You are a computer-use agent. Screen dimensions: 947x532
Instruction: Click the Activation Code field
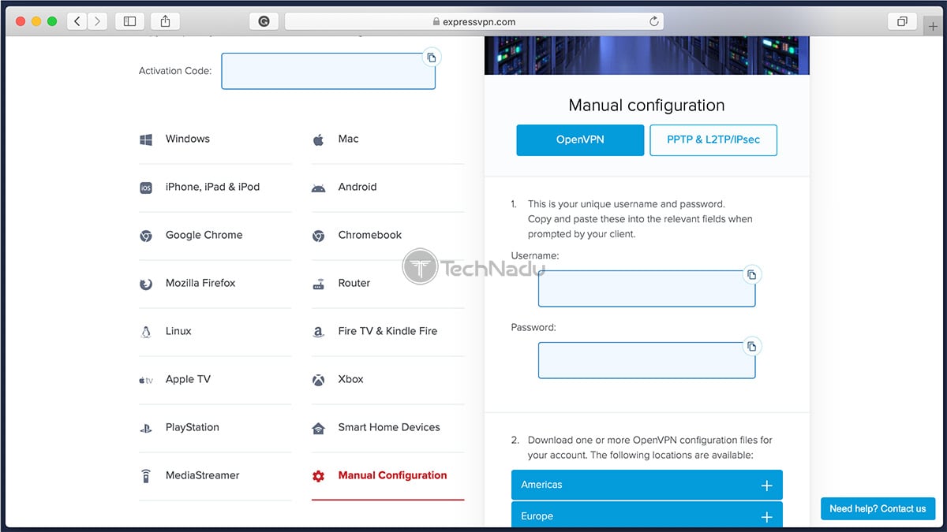pyautogui.click(x=328, y=71)
